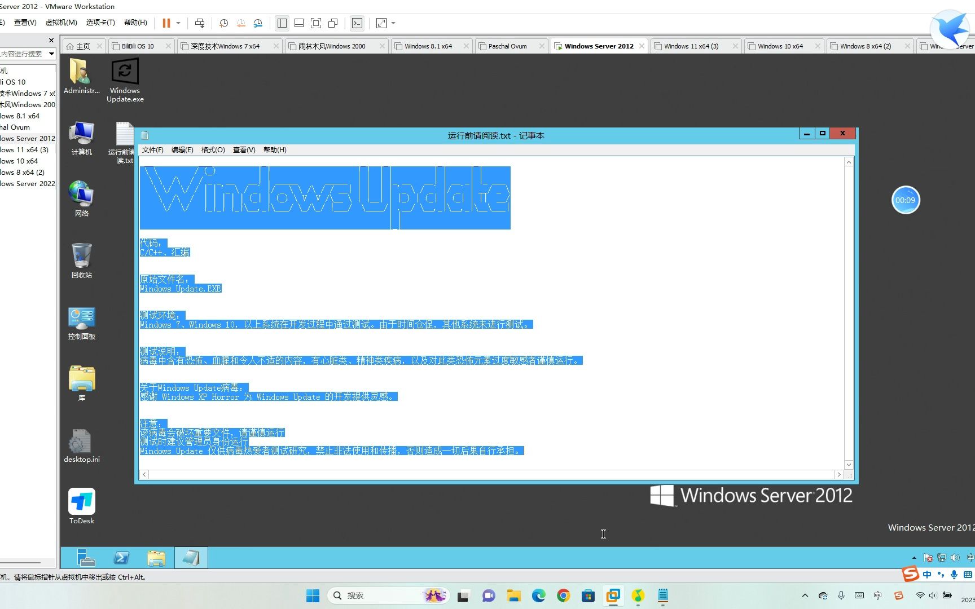The height and width of the screenshot is (609, 975).
Task: Click the Notepad button in guest taskbar
Action: pyautogui.click(x=191, y=558)
